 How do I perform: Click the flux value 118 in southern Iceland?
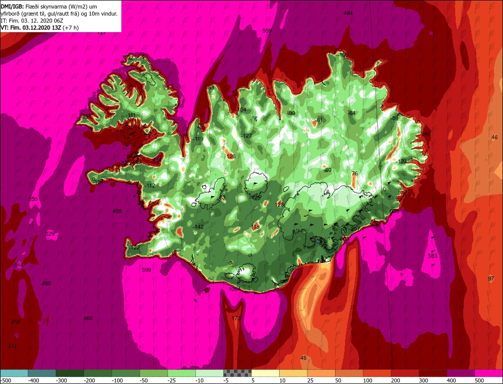256,227
